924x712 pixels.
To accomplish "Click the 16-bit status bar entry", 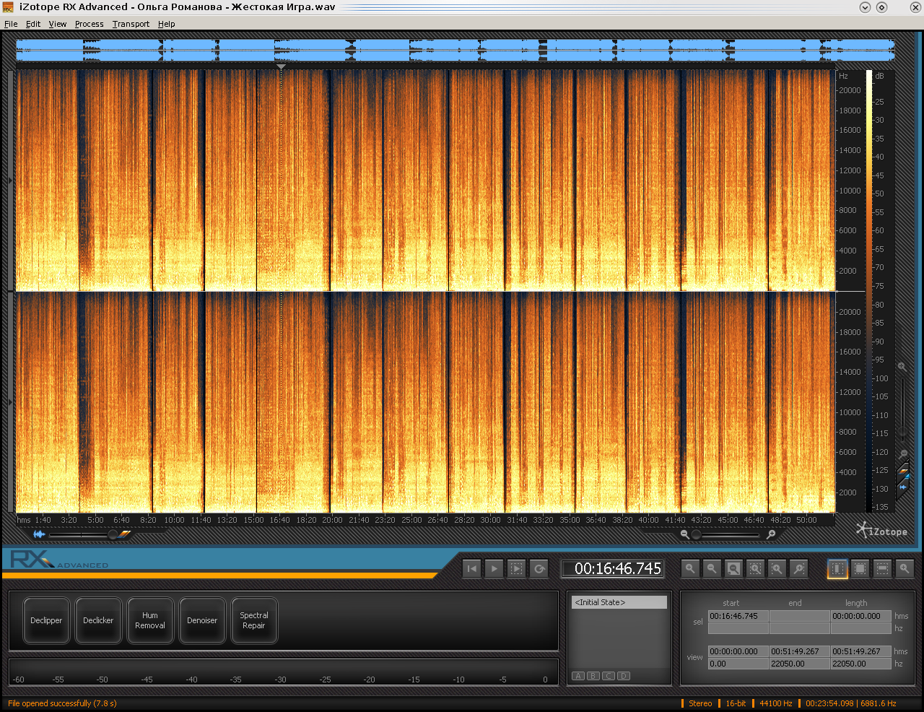I will 736,703.
